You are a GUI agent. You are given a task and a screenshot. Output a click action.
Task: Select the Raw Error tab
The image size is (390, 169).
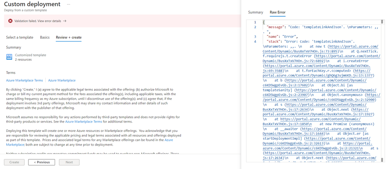click(278, 12)
